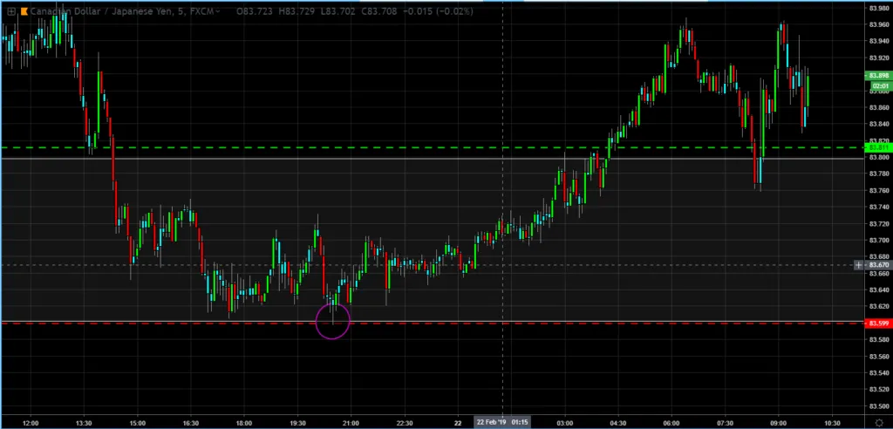Click the plus button on the price axis
Screen dimensions: 893x429
pyautogui.click(x=859, y=265)
